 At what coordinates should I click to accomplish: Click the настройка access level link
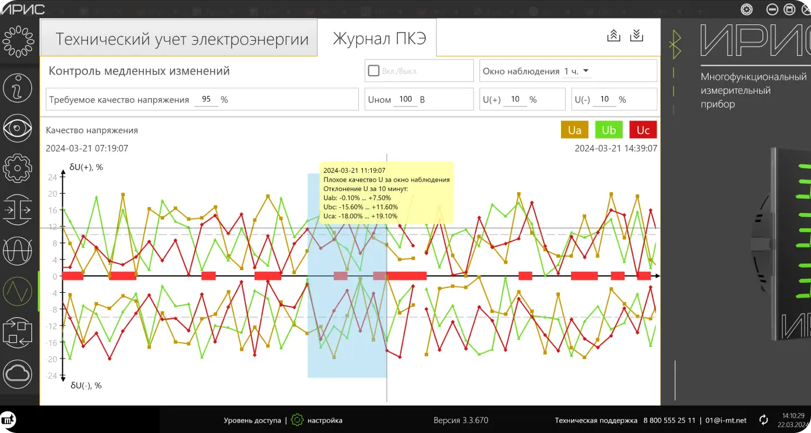point(325,420)
